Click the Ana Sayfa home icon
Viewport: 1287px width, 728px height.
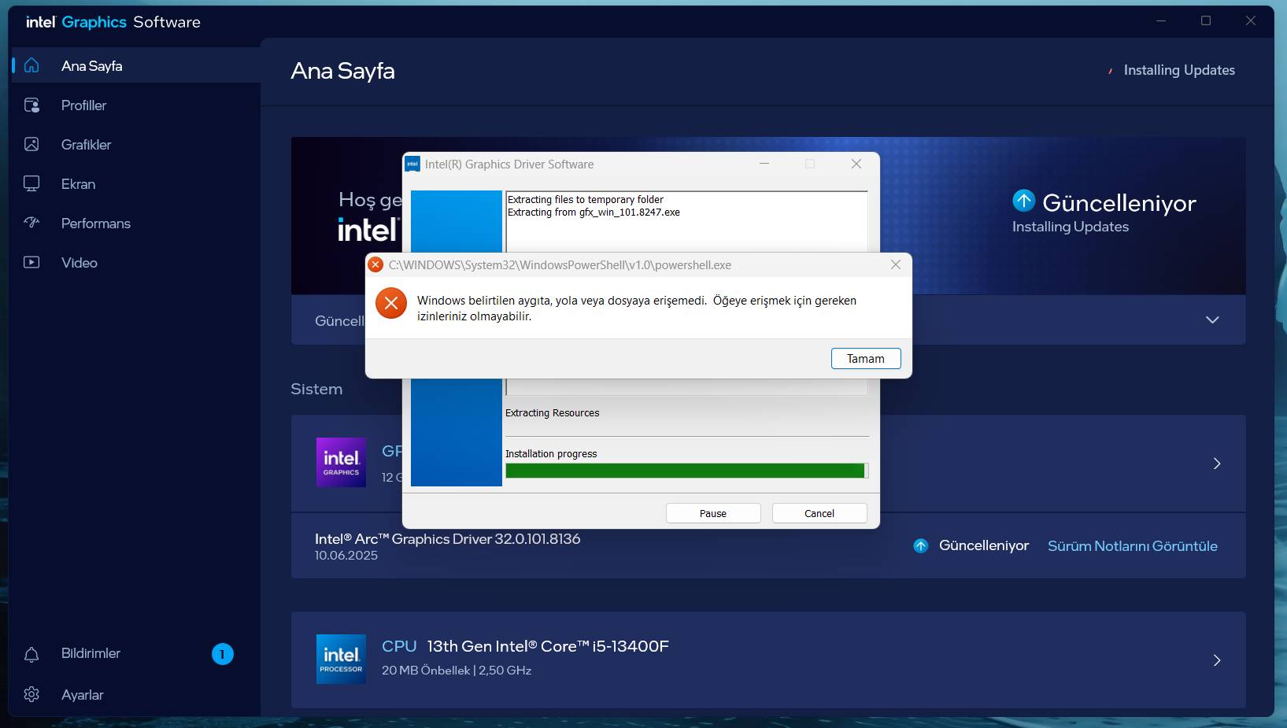31,65
